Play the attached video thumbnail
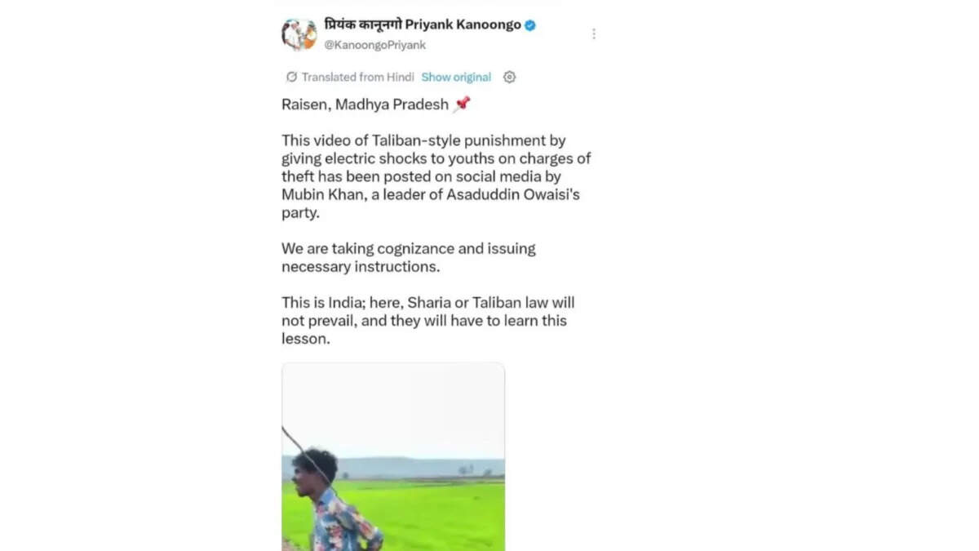The image size is (979, 551). [393, 457]
